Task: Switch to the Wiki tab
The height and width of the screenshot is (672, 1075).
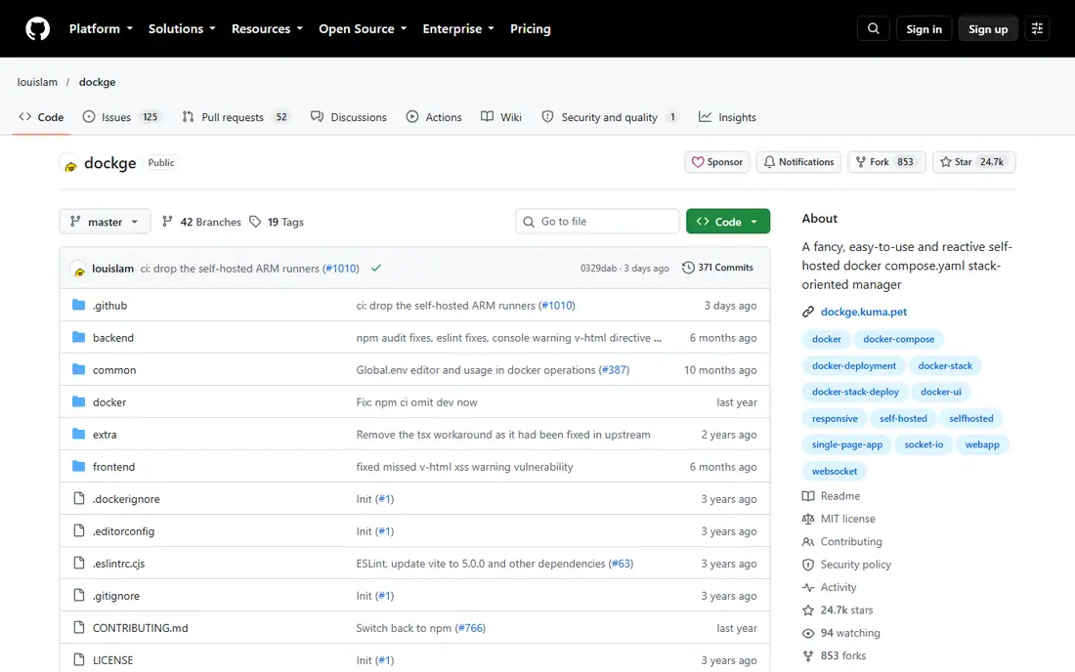Action: click(x=501, y=117)
